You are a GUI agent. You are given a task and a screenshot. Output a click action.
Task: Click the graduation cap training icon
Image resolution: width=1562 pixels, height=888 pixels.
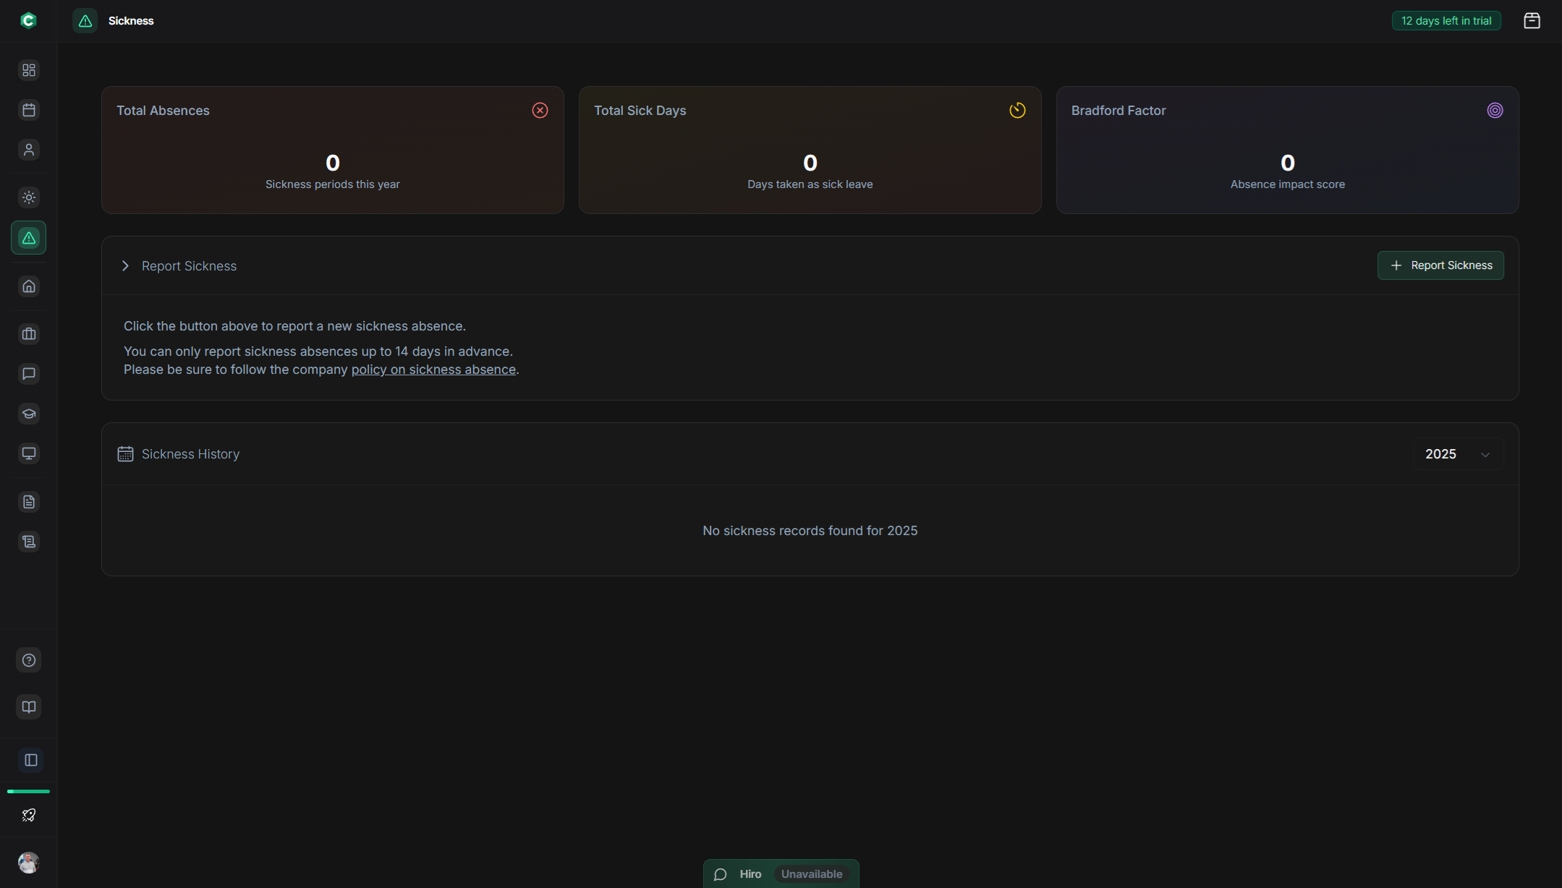click(29, 414)
